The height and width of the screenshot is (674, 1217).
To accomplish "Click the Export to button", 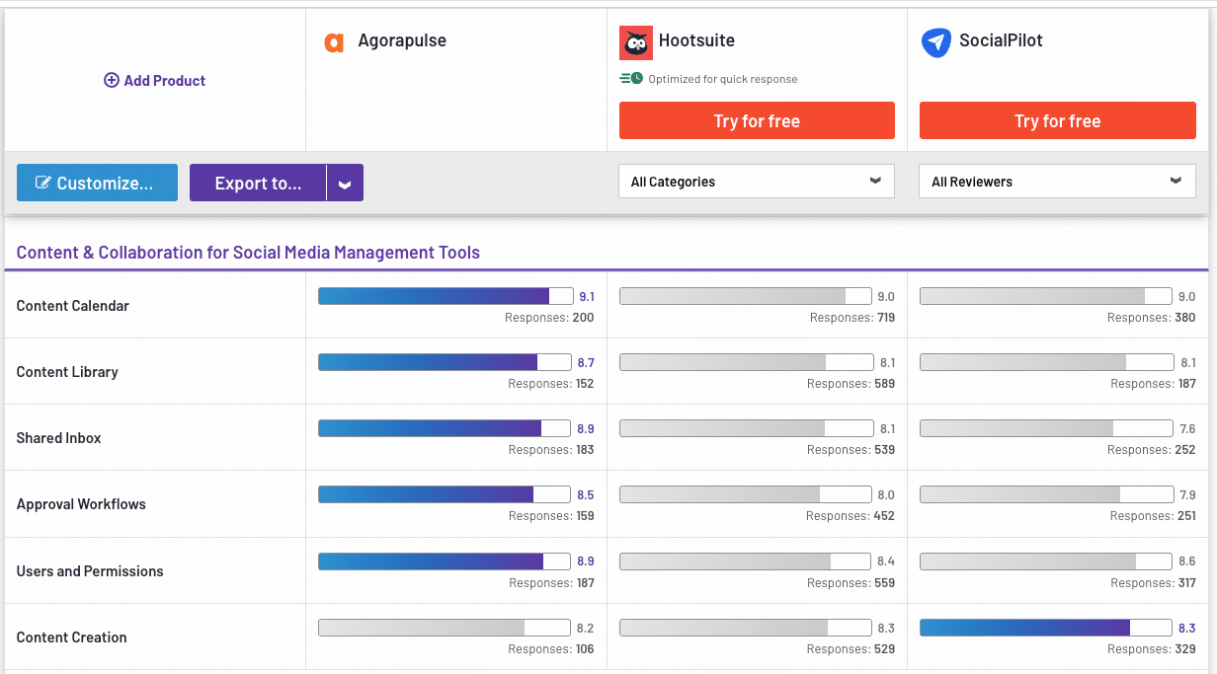I will pos(258,182).
